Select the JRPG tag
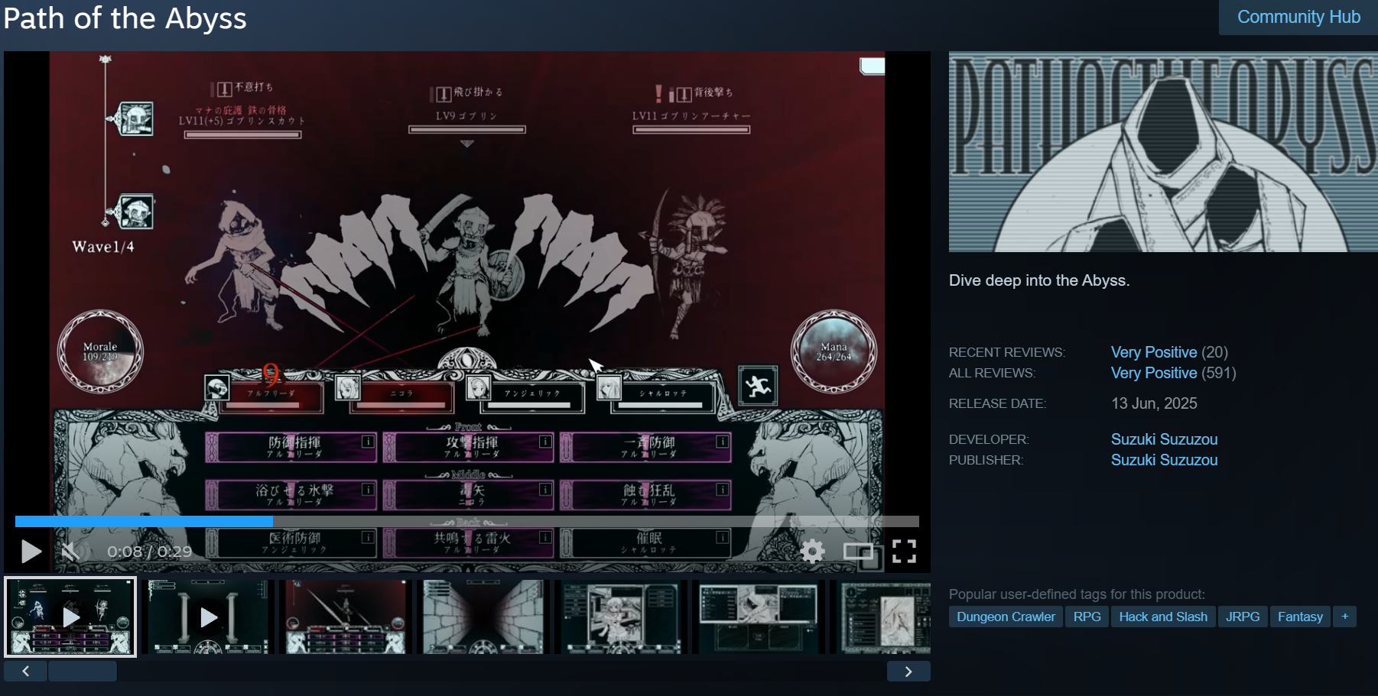The image size is (1378, 696). [1243, 617]
